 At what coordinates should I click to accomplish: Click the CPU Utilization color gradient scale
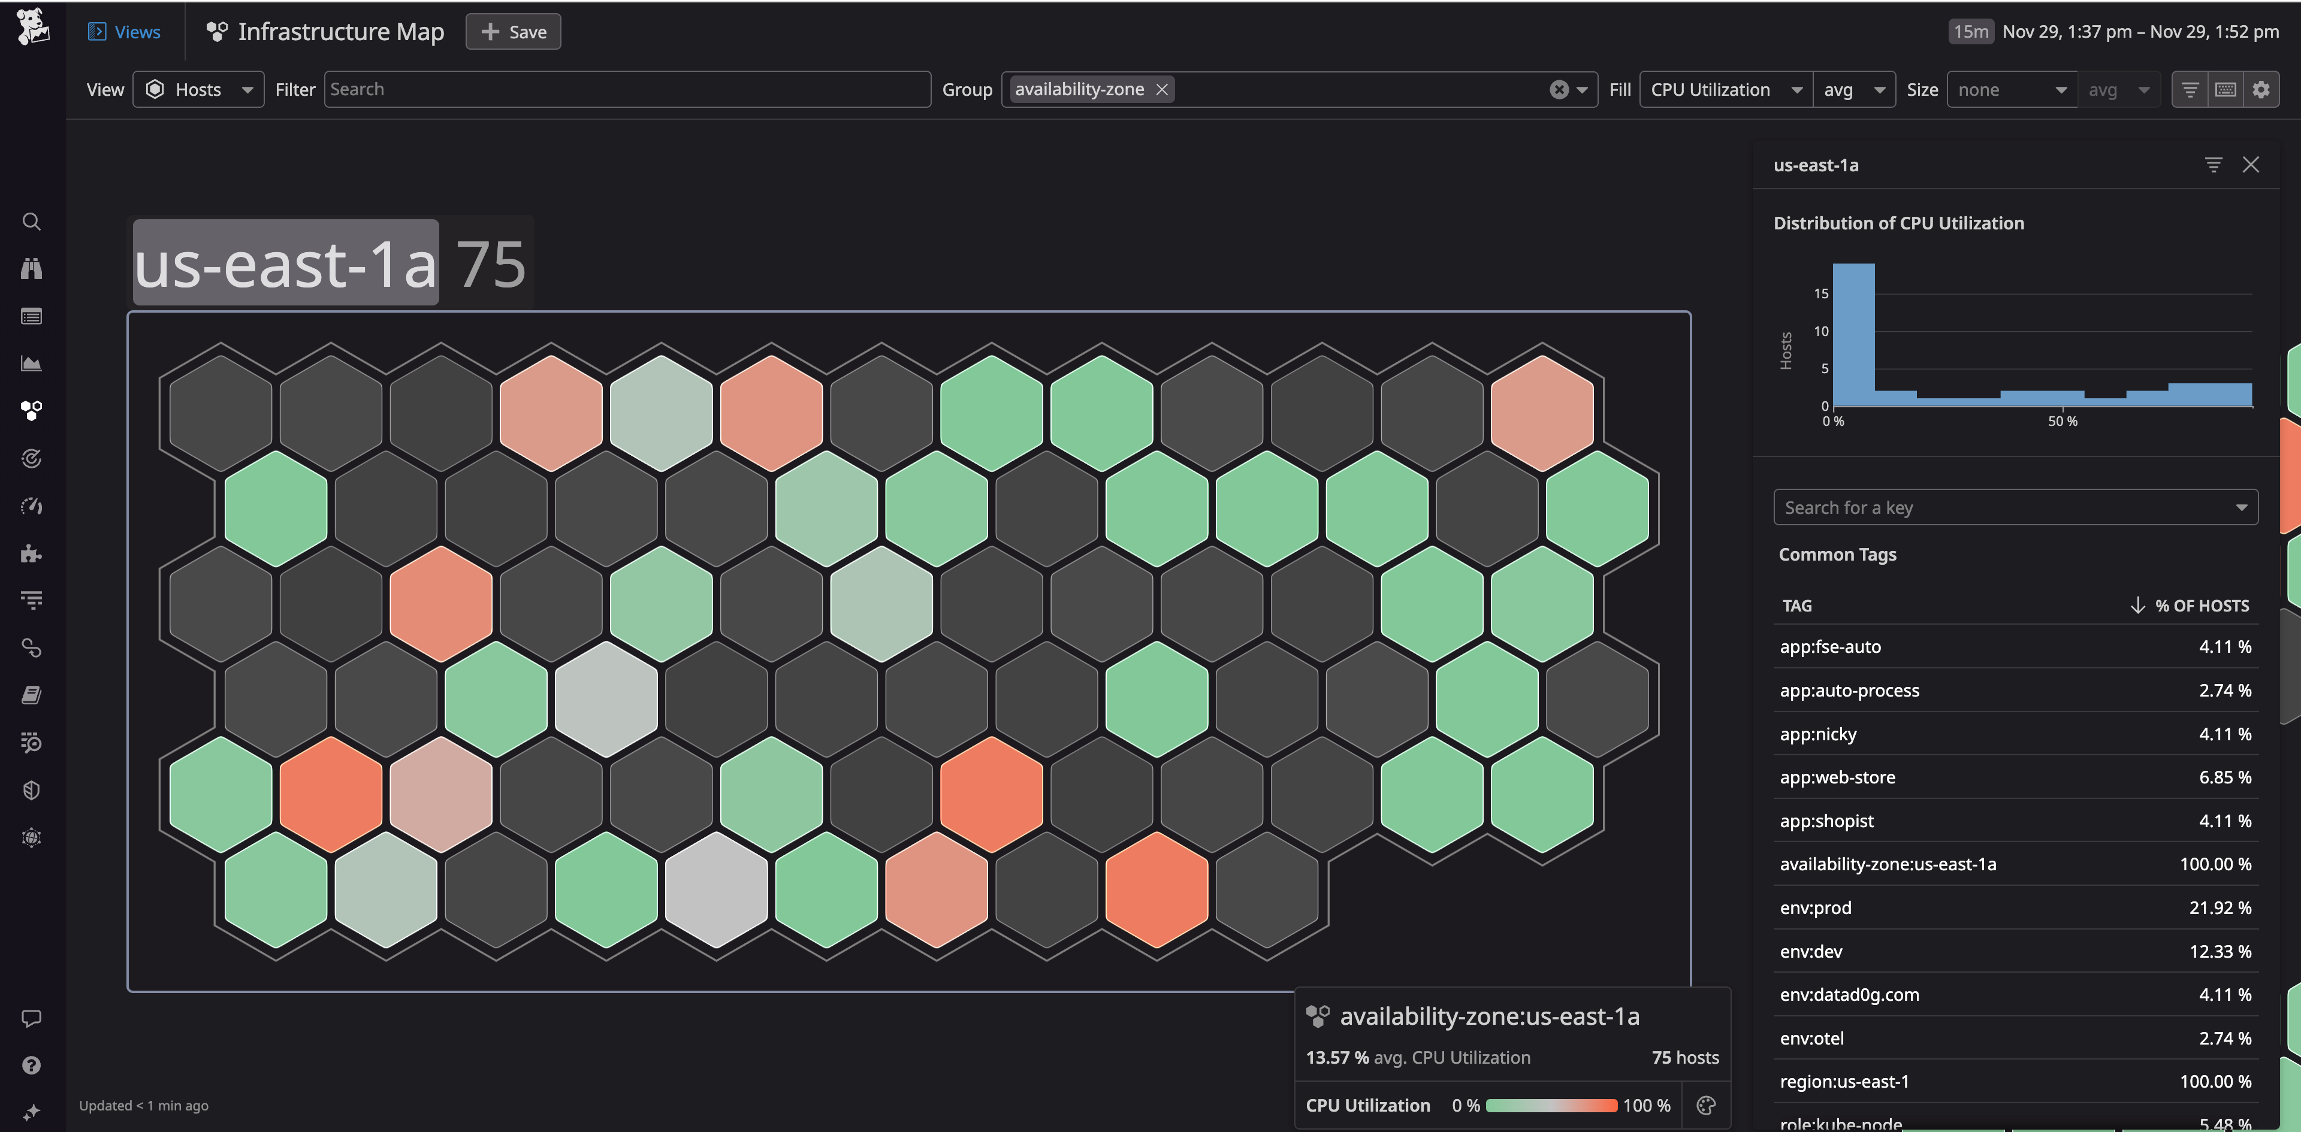(1551, 1105)
